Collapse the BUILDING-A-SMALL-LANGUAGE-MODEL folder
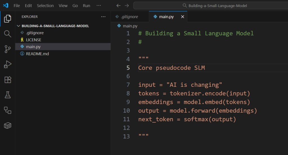The height and width of the screenshot is (155, 288). click(x=18, y=26)
